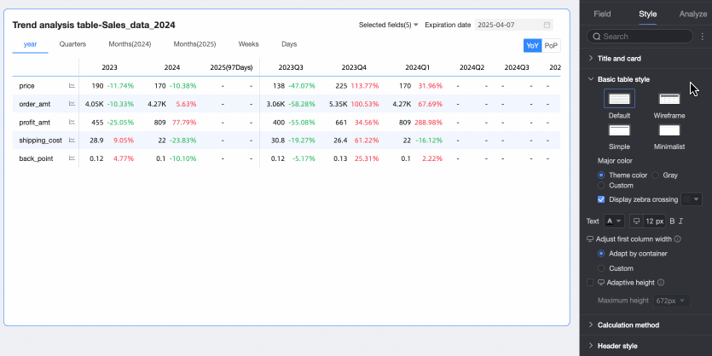Open the Field tab in side panel
This screenshot has width=712, height=356.
[602, 14]
